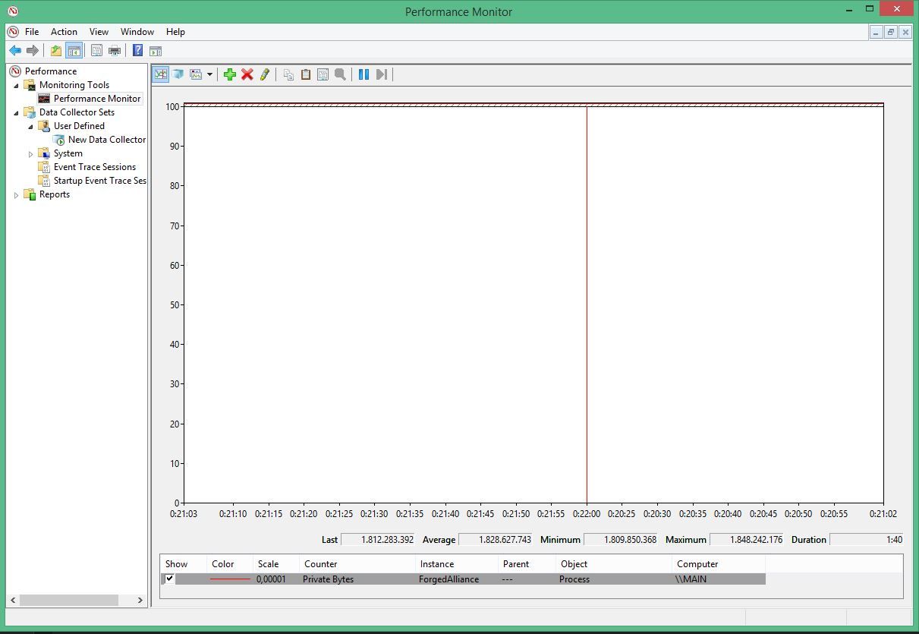Sort by the Counter column header
Viewport: 919px width, 634px height.
point(320,564)
